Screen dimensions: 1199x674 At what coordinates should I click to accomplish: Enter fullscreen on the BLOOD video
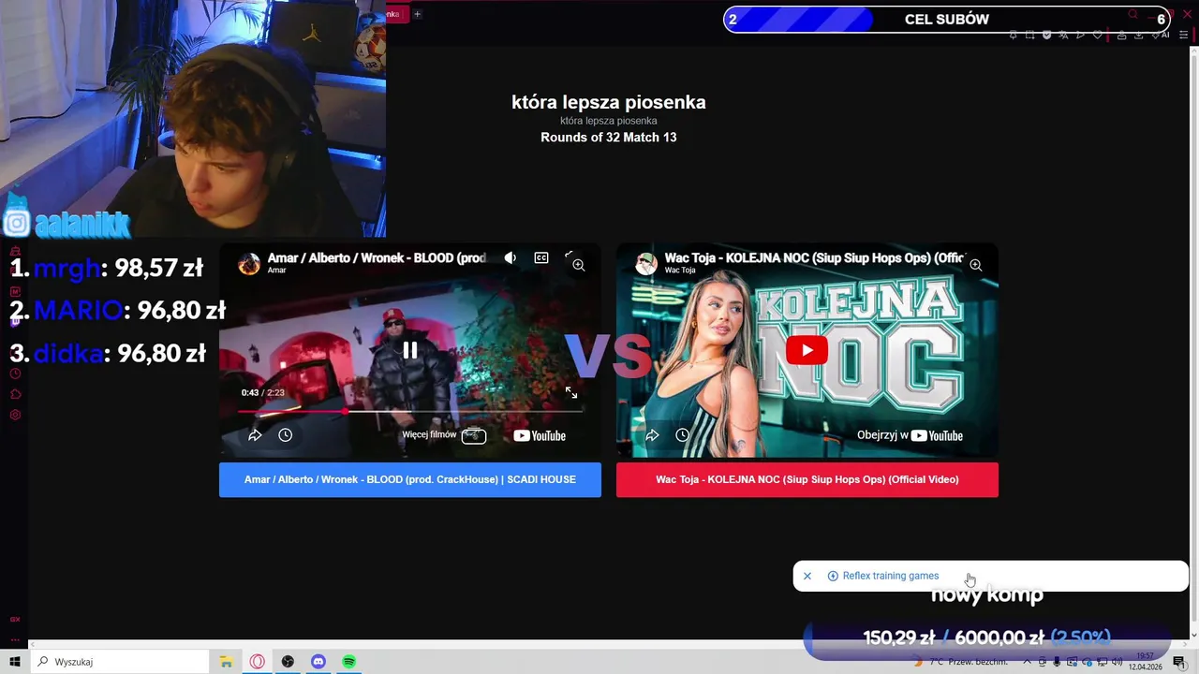(571, 392)
